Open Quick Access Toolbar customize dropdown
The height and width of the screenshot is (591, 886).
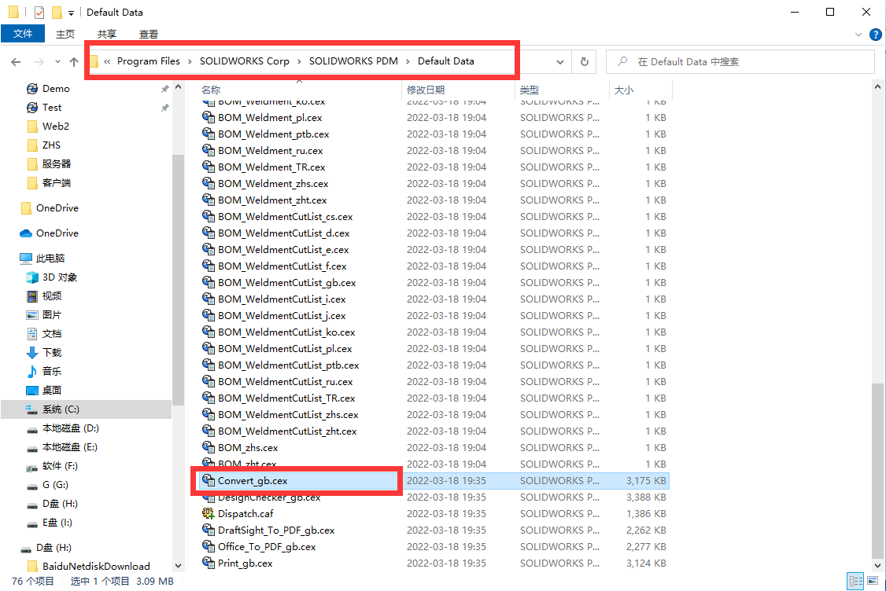(71, 13)
